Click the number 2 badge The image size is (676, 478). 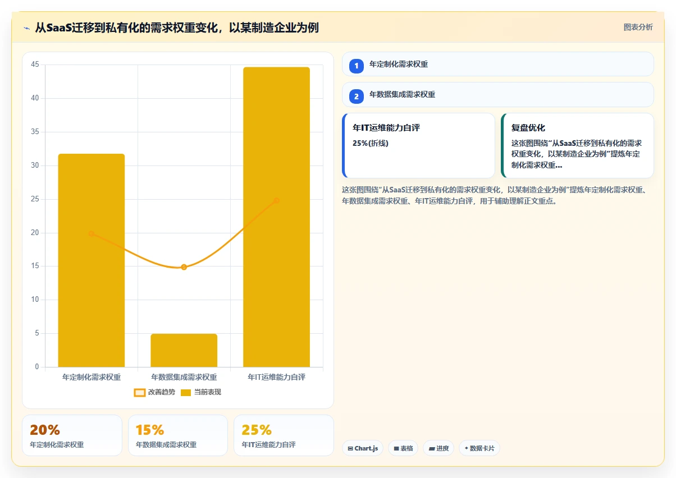(x=356, y=96)
